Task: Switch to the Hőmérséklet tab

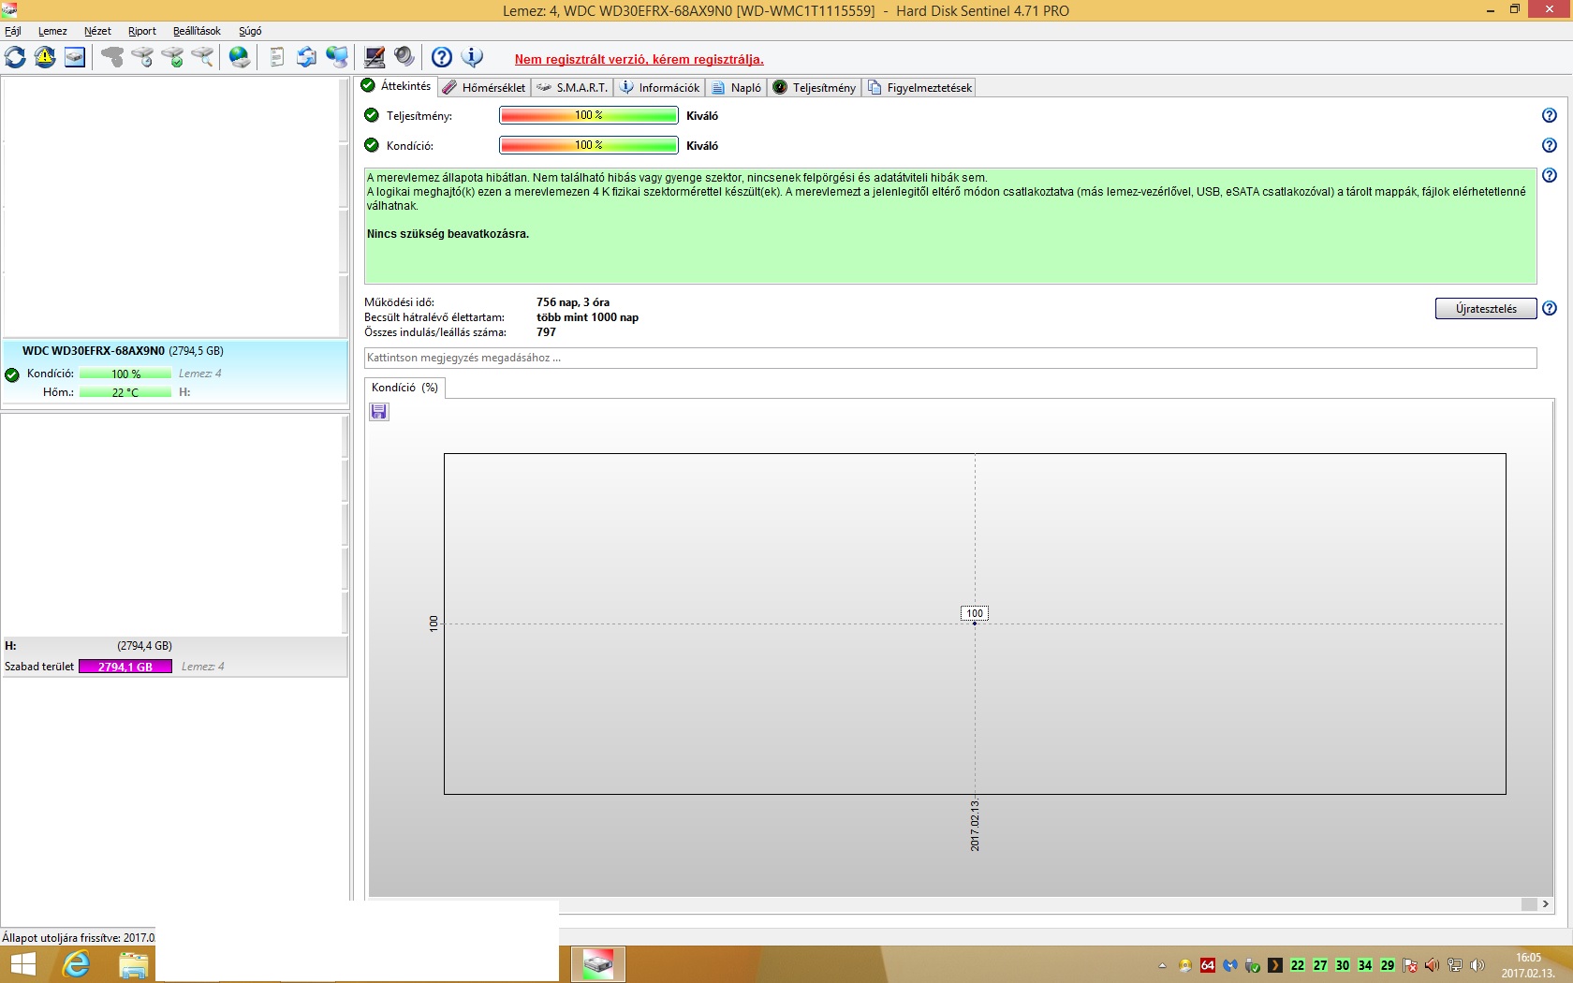Action: [484, 87]
